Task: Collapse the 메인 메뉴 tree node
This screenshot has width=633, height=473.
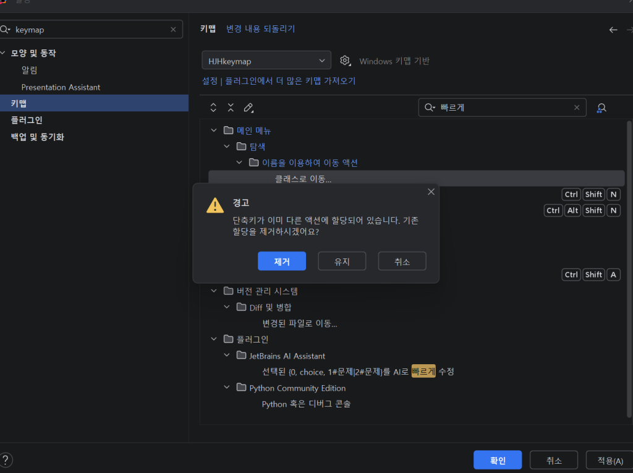Action: point(214,130)
